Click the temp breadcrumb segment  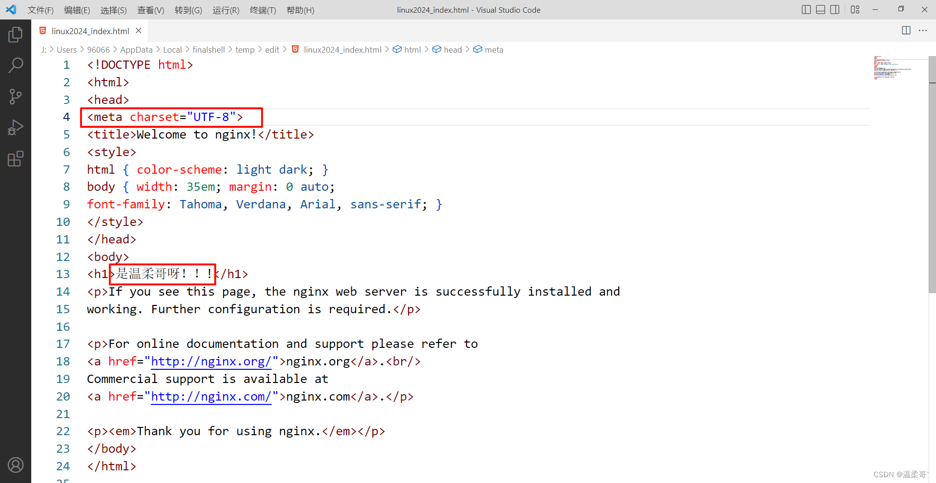point(245,50)
